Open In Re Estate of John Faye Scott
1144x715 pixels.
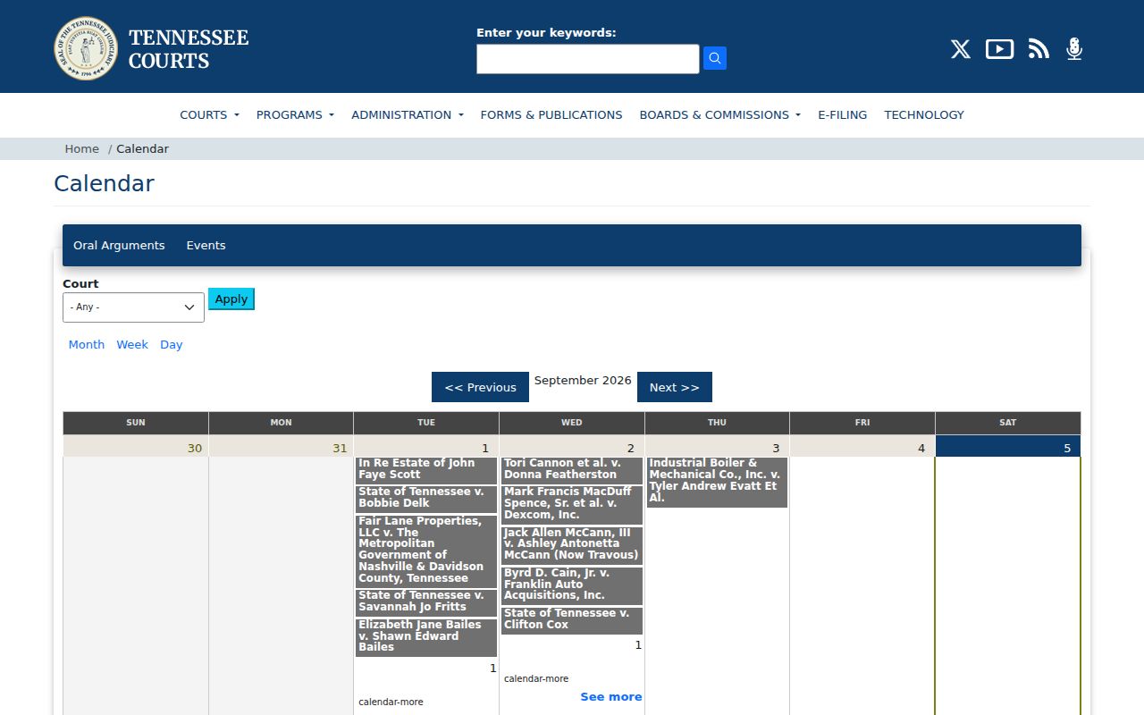coord(426,470)
